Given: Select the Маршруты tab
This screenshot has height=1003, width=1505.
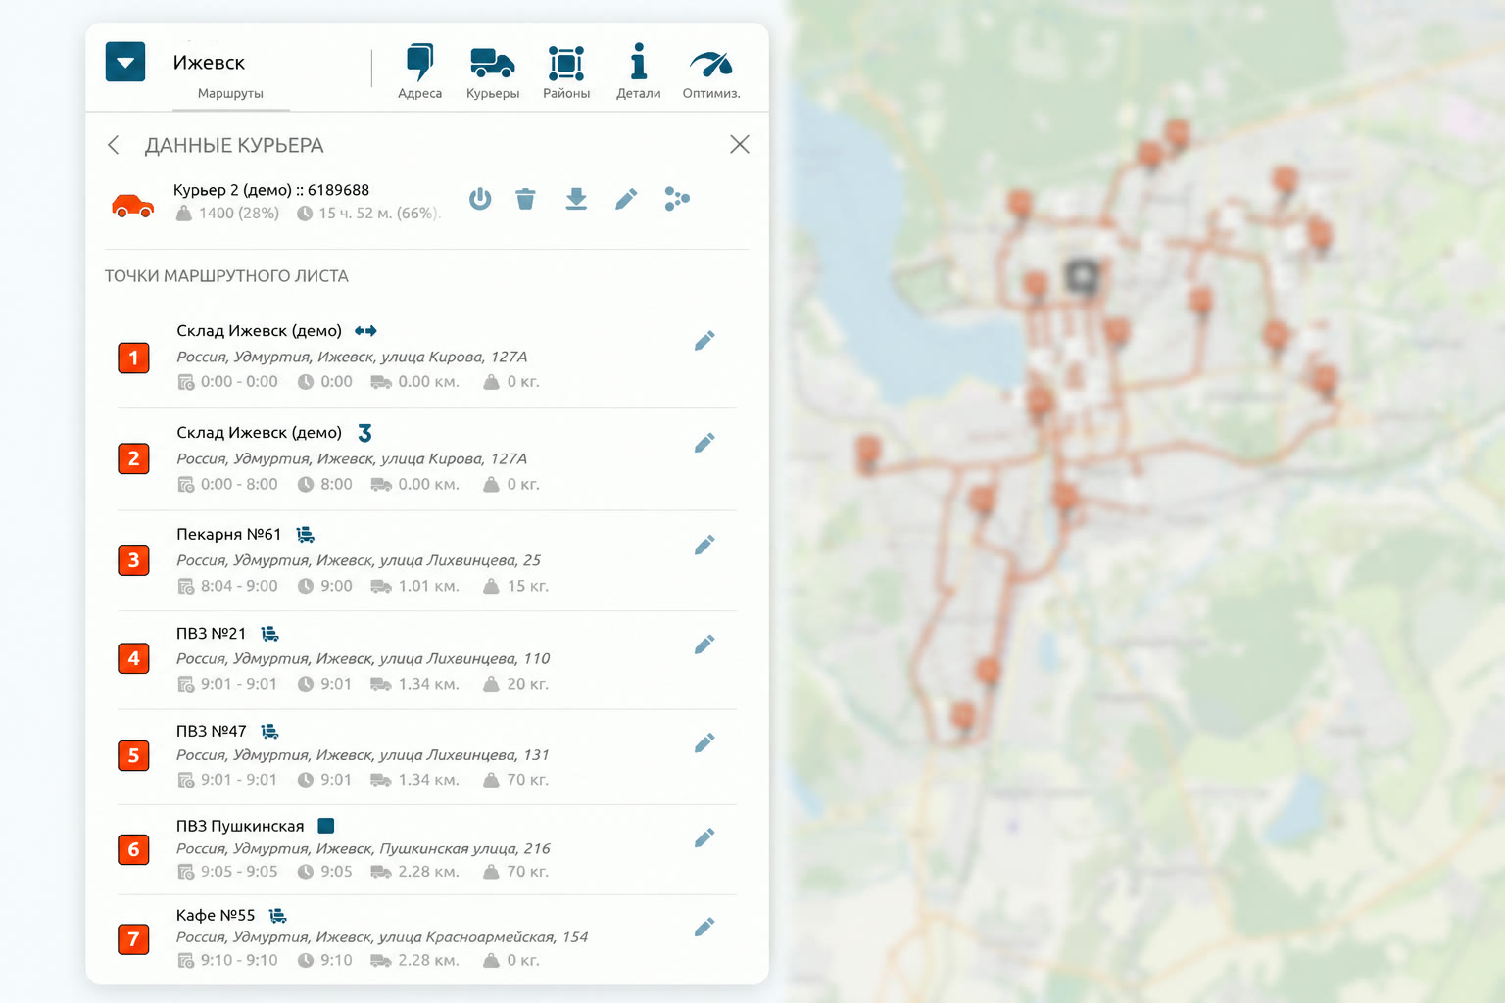Looking at the screenshot, I should pyautogui.click(x=230, y=93).
